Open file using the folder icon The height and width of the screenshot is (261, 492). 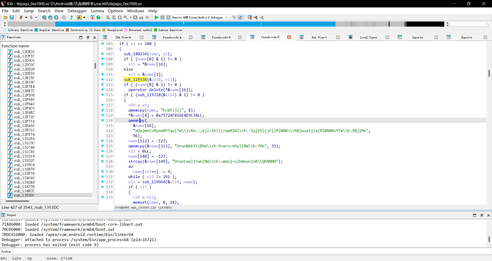click(6, 17)
